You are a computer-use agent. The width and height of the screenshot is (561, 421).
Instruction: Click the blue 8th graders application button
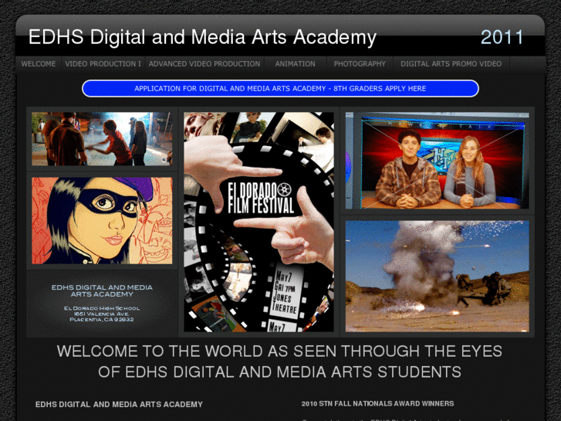pos(280,89)
